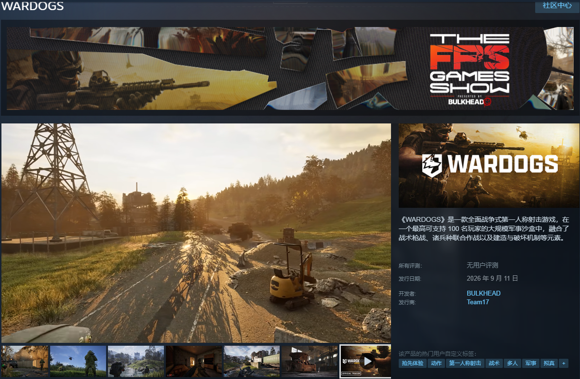
Task: Click the 抢先体验 tag
Action: pyautogui.click(x=413, y=363)
